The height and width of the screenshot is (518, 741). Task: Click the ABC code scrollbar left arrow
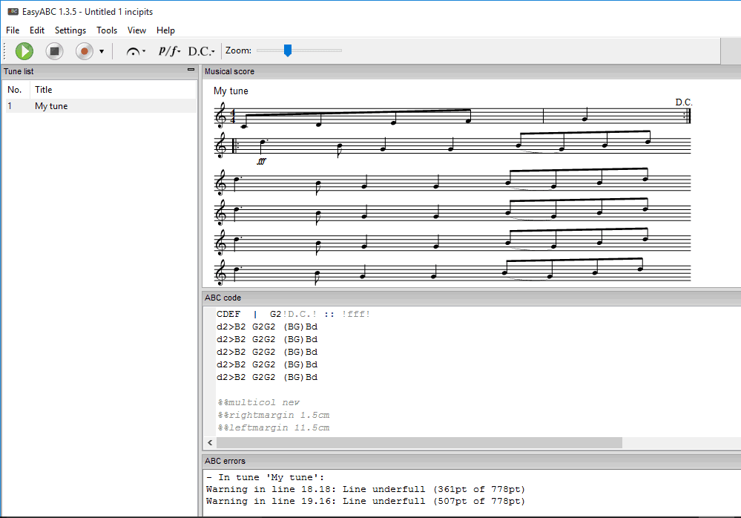(211, 443)
